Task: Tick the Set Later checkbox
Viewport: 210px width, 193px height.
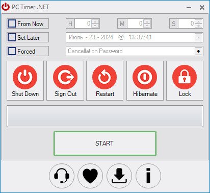Action: pos(12,37)
